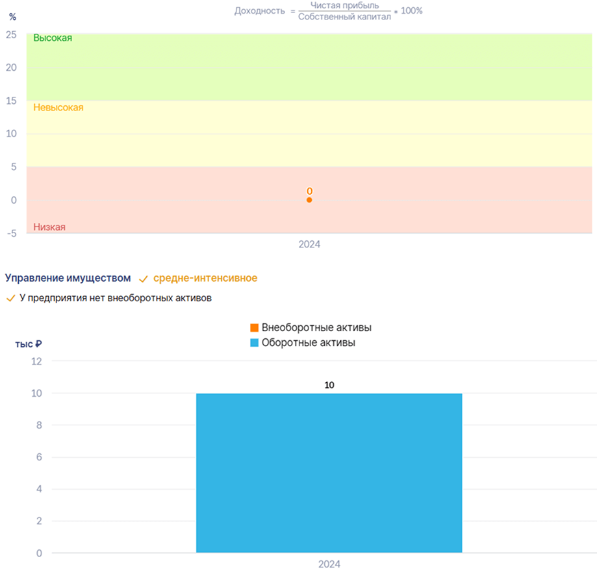The width and height of the screenshot is (597, 576).
Task: Click the green "Высокая" zone label
Action: pyautogui.click(x=53, y=38)
